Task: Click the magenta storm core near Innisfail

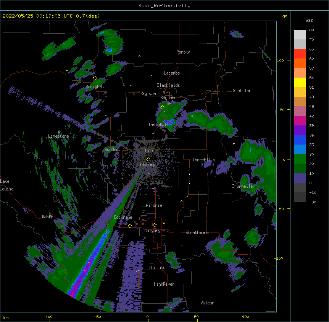Action: (168, 122)
